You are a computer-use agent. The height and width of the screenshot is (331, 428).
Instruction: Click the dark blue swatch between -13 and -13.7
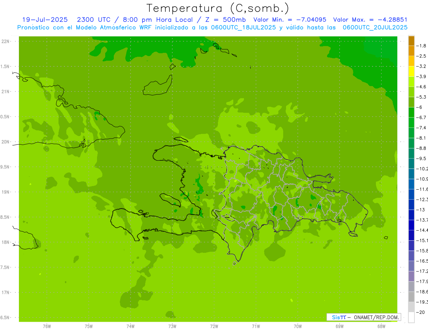[x=411, y=215]
